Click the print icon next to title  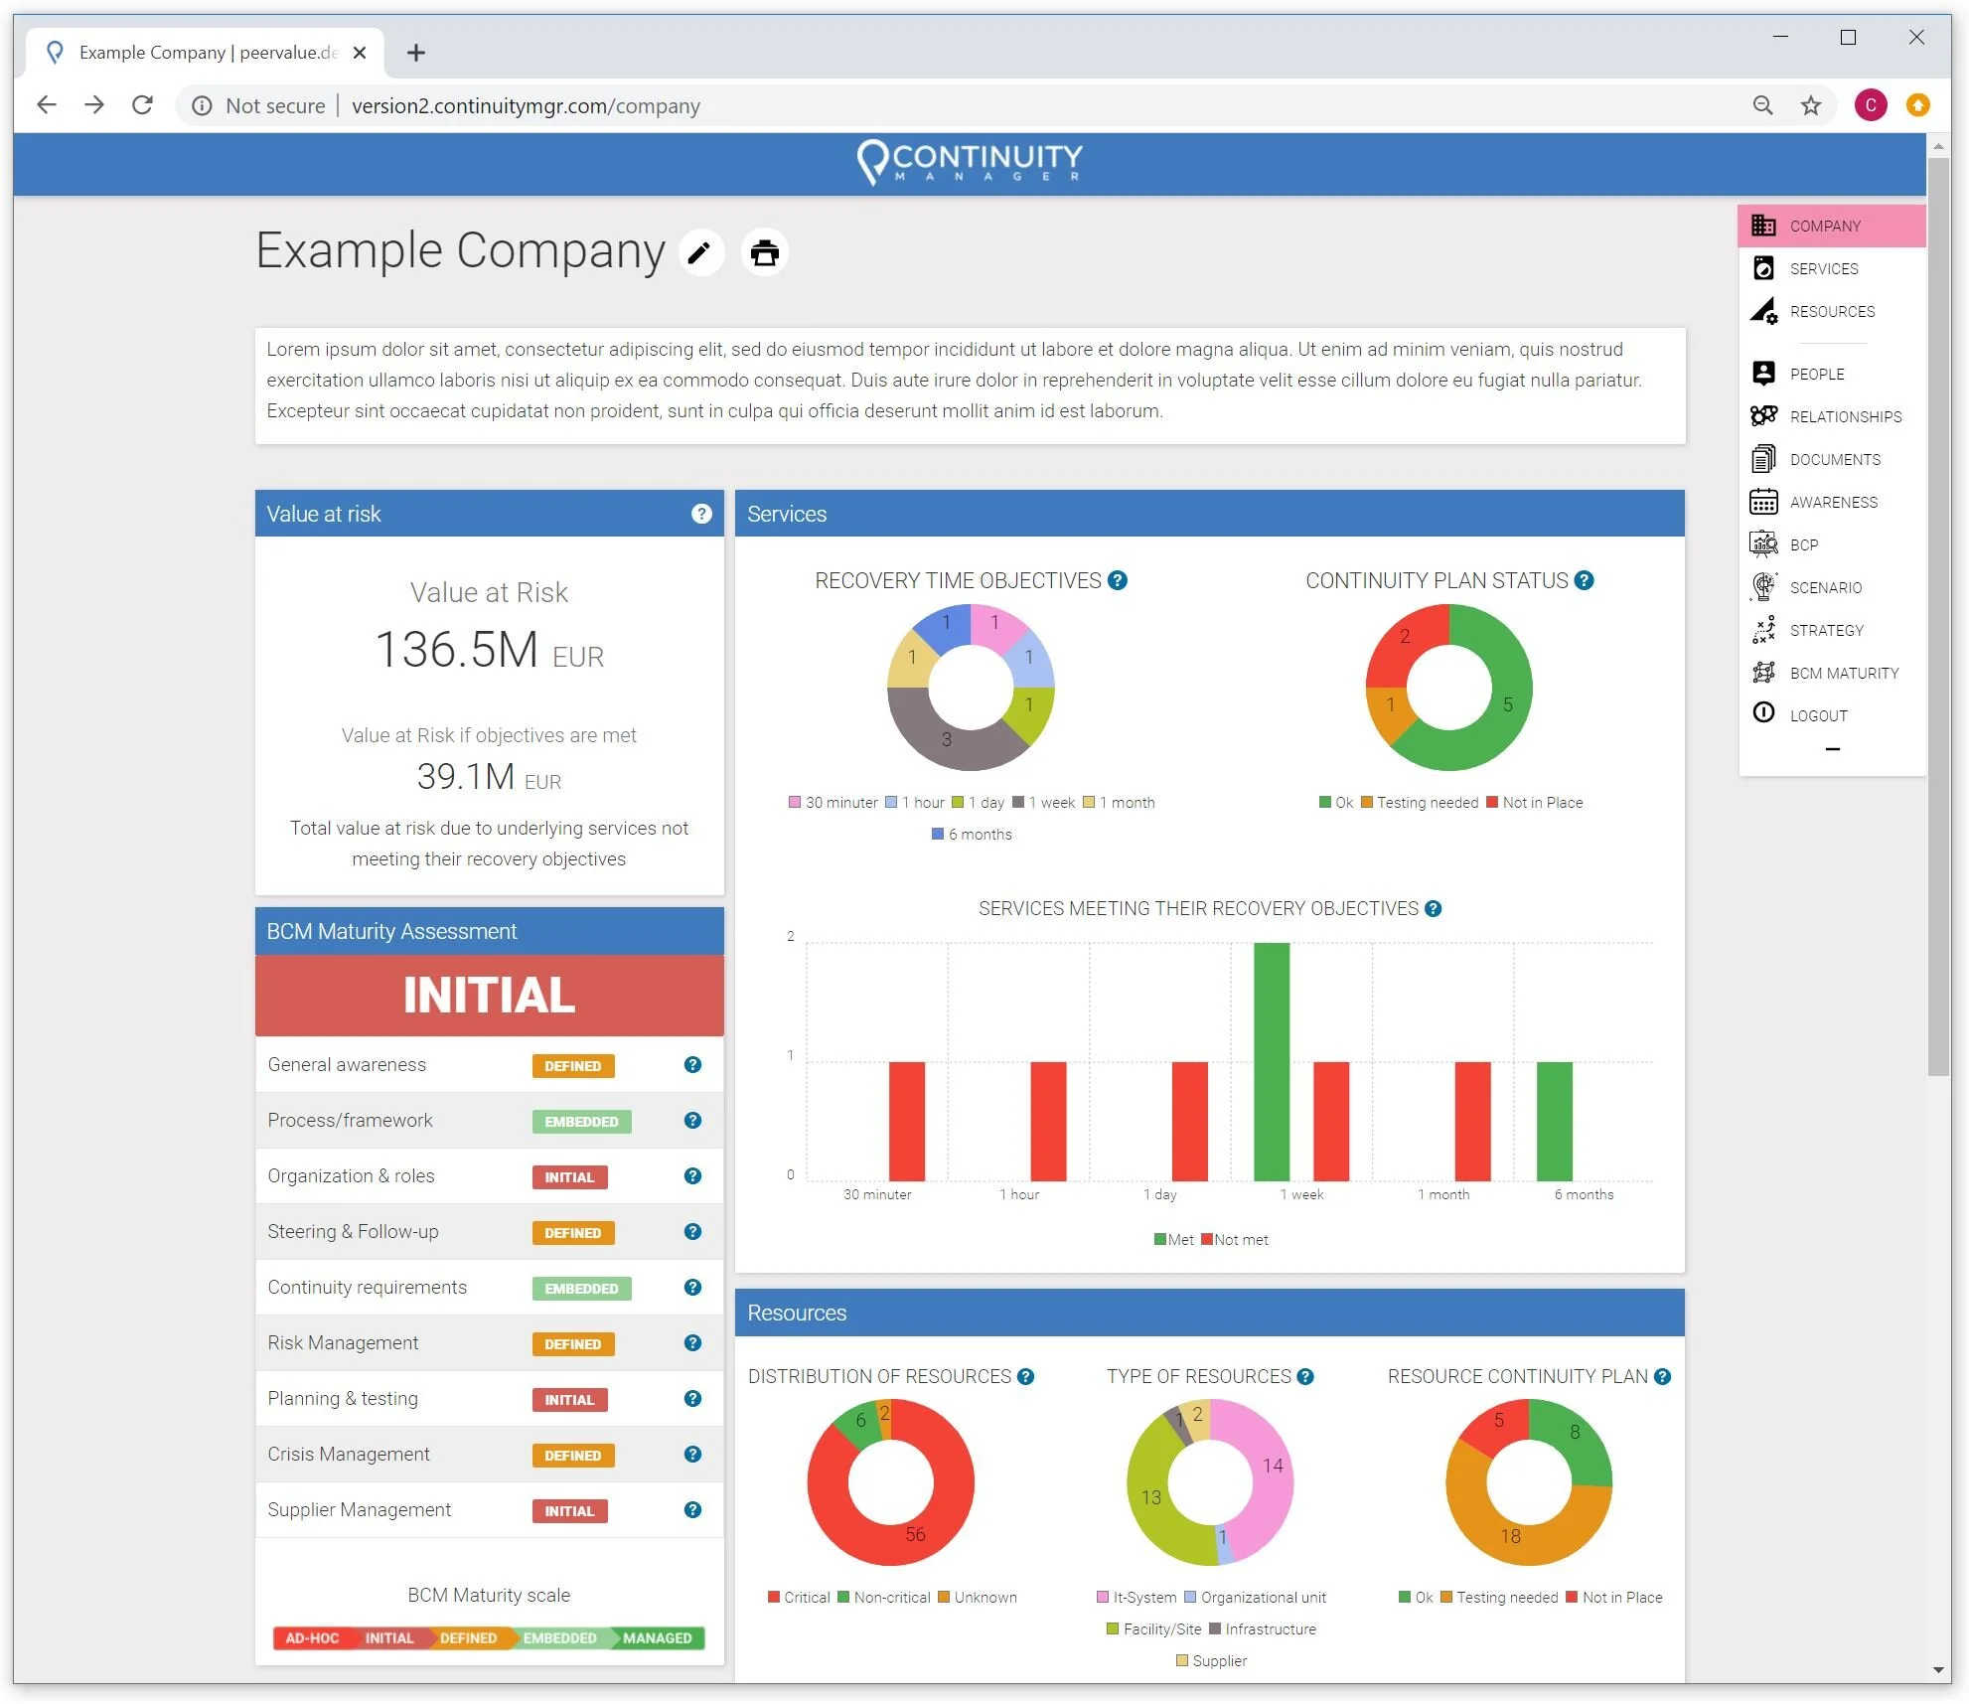pyautogui.click(x=764, y=252)
